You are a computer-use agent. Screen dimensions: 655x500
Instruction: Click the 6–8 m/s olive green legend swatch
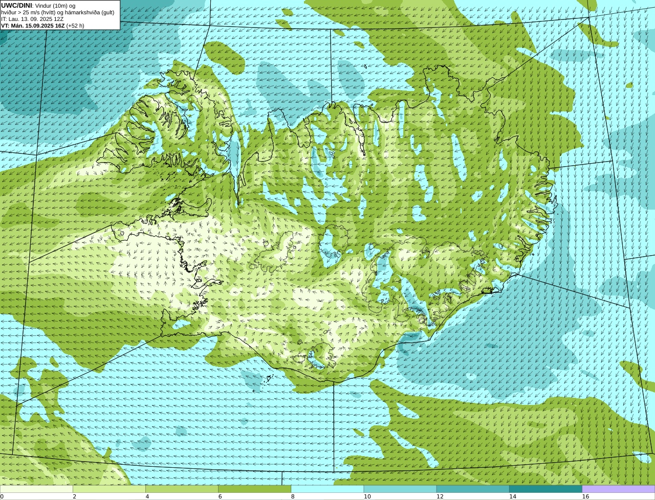click(255, 489)
